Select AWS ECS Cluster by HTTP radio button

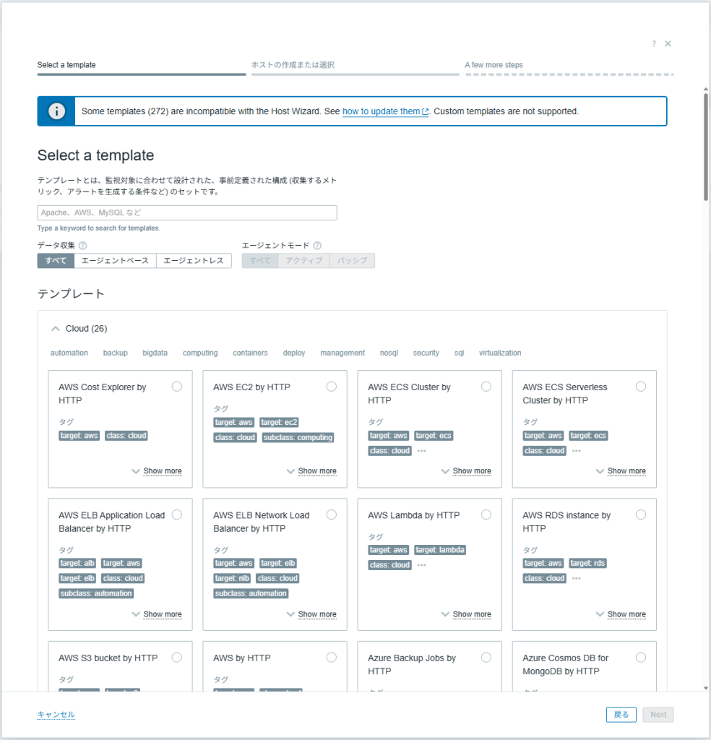486,387
